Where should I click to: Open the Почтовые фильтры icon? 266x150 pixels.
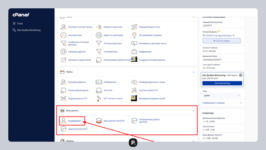tap(99, 43)
